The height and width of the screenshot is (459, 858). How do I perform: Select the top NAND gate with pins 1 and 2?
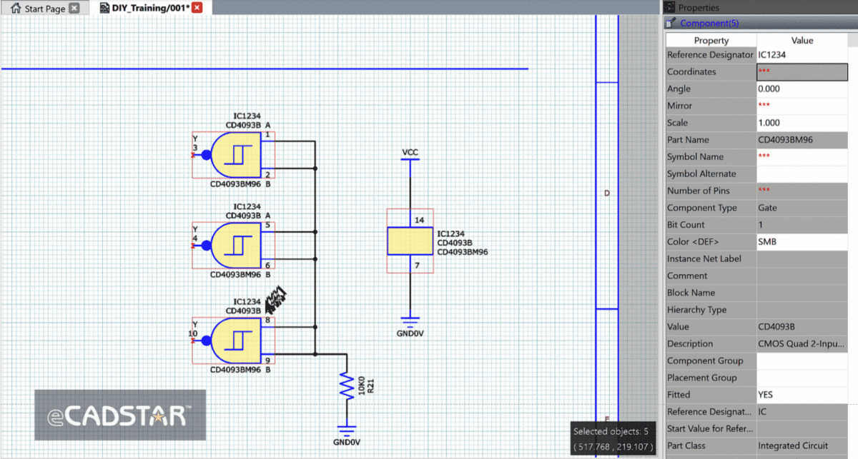(236, 155)
